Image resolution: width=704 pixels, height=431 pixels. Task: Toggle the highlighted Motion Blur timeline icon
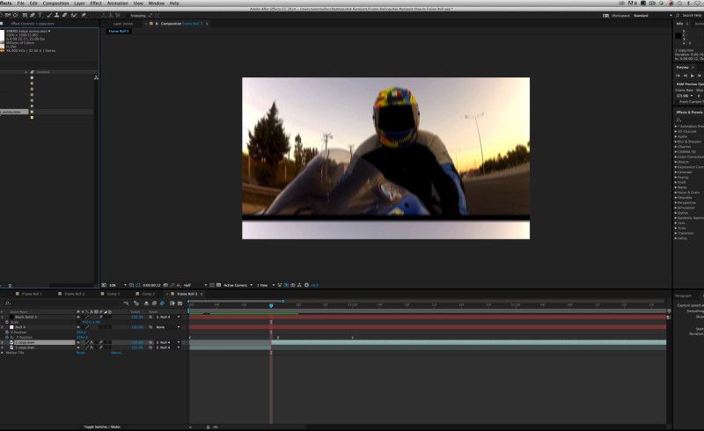pos(162,303)
